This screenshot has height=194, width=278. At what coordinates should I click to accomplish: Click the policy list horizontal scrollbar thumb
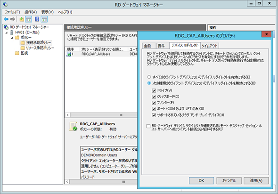pos(121,115)
